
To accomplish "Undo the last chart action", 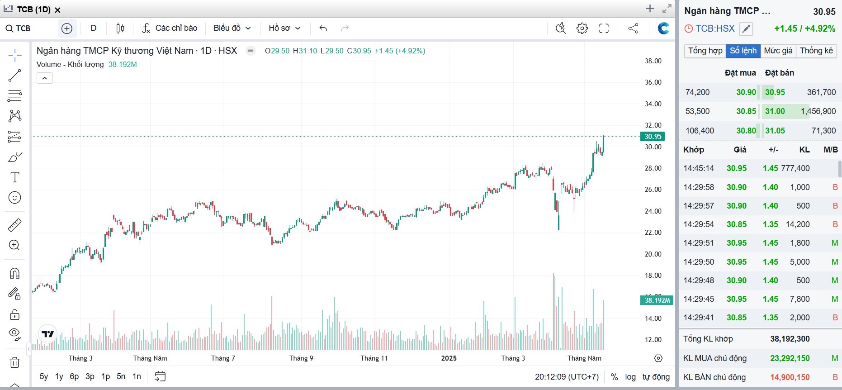I will click(323, 29).
